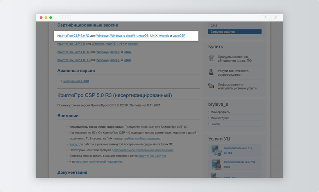This screenshot has width=319, height=192.
Task: Click the browser forward arrow
Action: [68, 18]
